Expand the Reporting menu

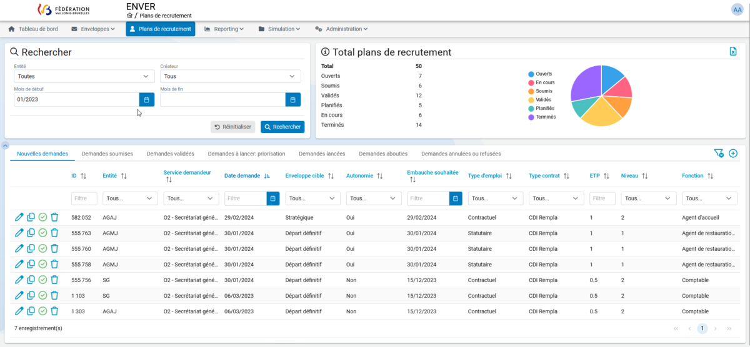point(224,29)
